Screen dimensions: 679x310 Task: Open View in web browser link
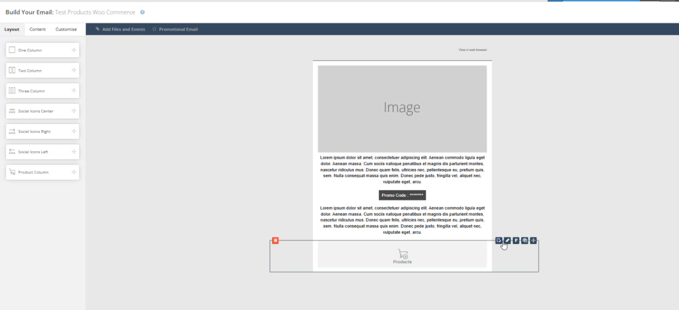pos(472,49)
